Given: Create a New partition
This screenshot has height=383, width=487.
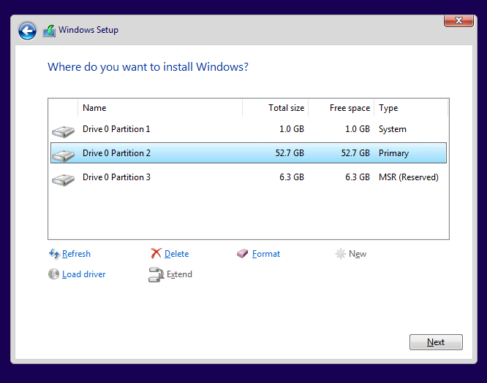Looking at the screenshot, I should [x=358, y=254].
